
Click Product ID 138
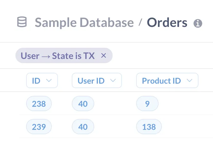pos(149,127)
